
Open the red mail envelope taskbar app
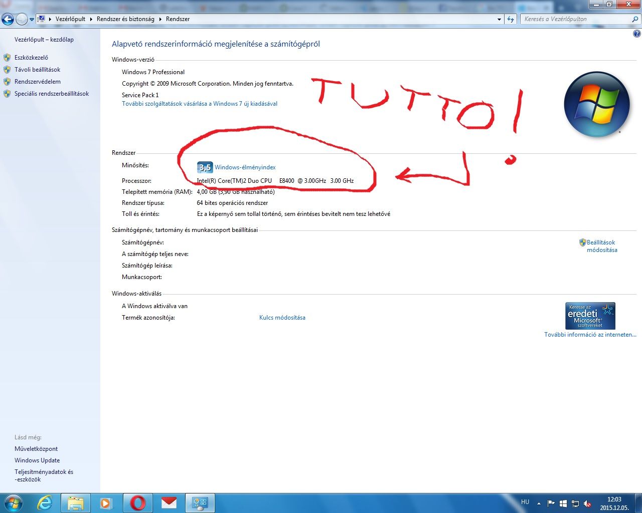click(169, 502)
